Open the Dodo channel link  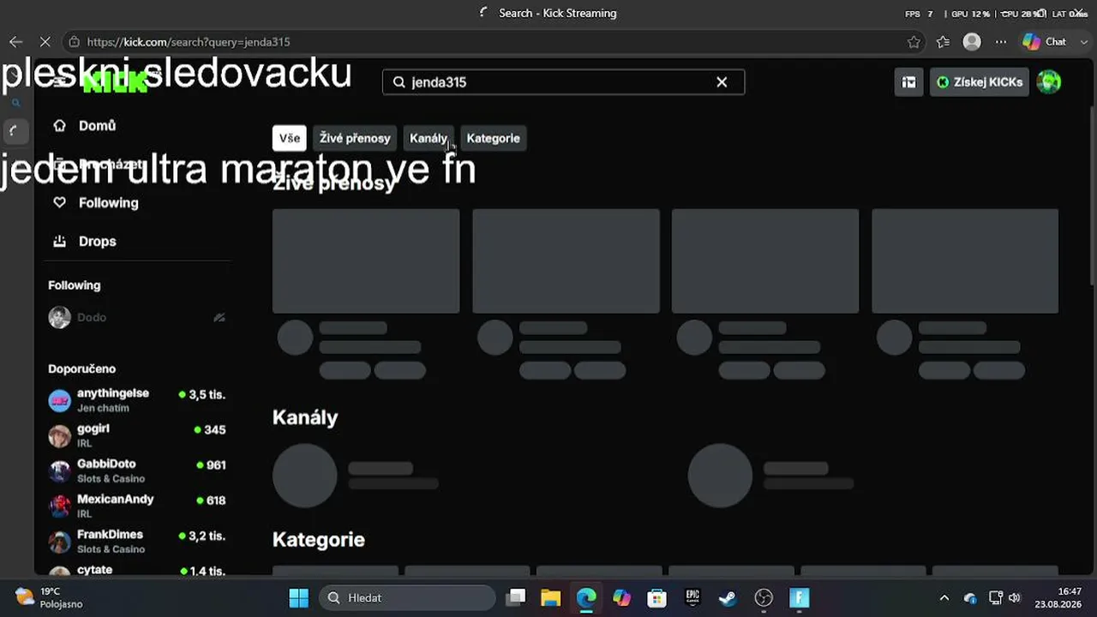(92, 318)
